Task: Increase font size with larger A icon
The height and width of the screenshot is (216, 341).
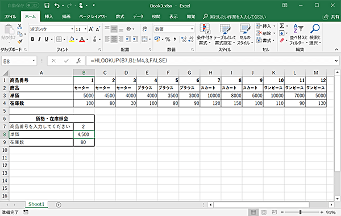Action: pyautogui.click(x=91, y=29)
